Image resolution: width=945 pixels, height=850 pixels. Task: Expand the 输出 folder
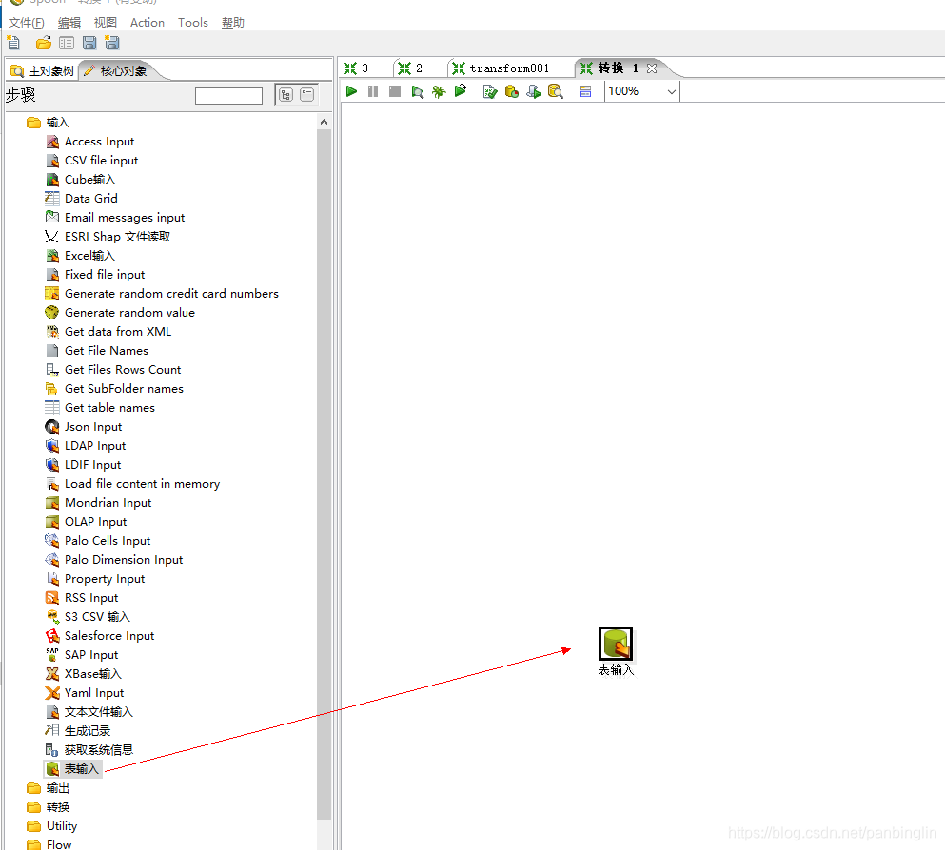point(49,788)
